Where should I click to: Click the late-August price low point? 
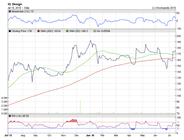[32, 82]
